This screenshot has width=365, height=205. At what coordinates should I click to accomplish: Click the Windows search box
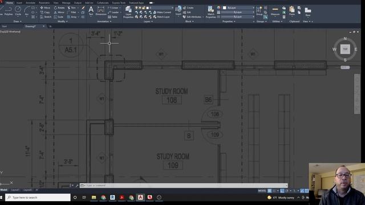coord(38,198)
